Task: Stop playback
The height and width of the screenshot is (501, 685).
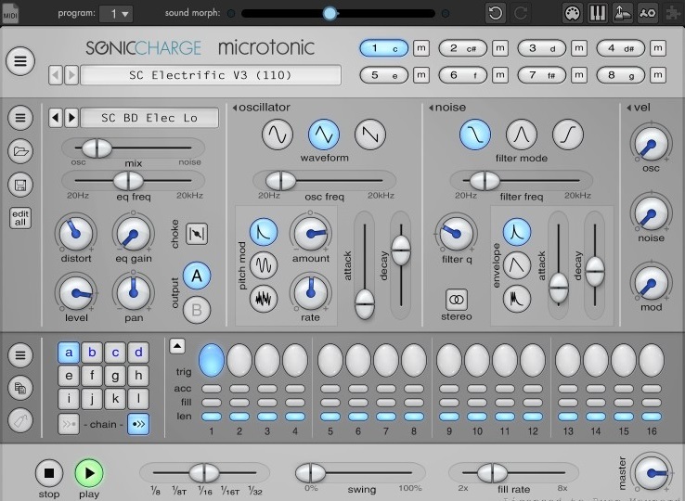Action: coord(49,473)
